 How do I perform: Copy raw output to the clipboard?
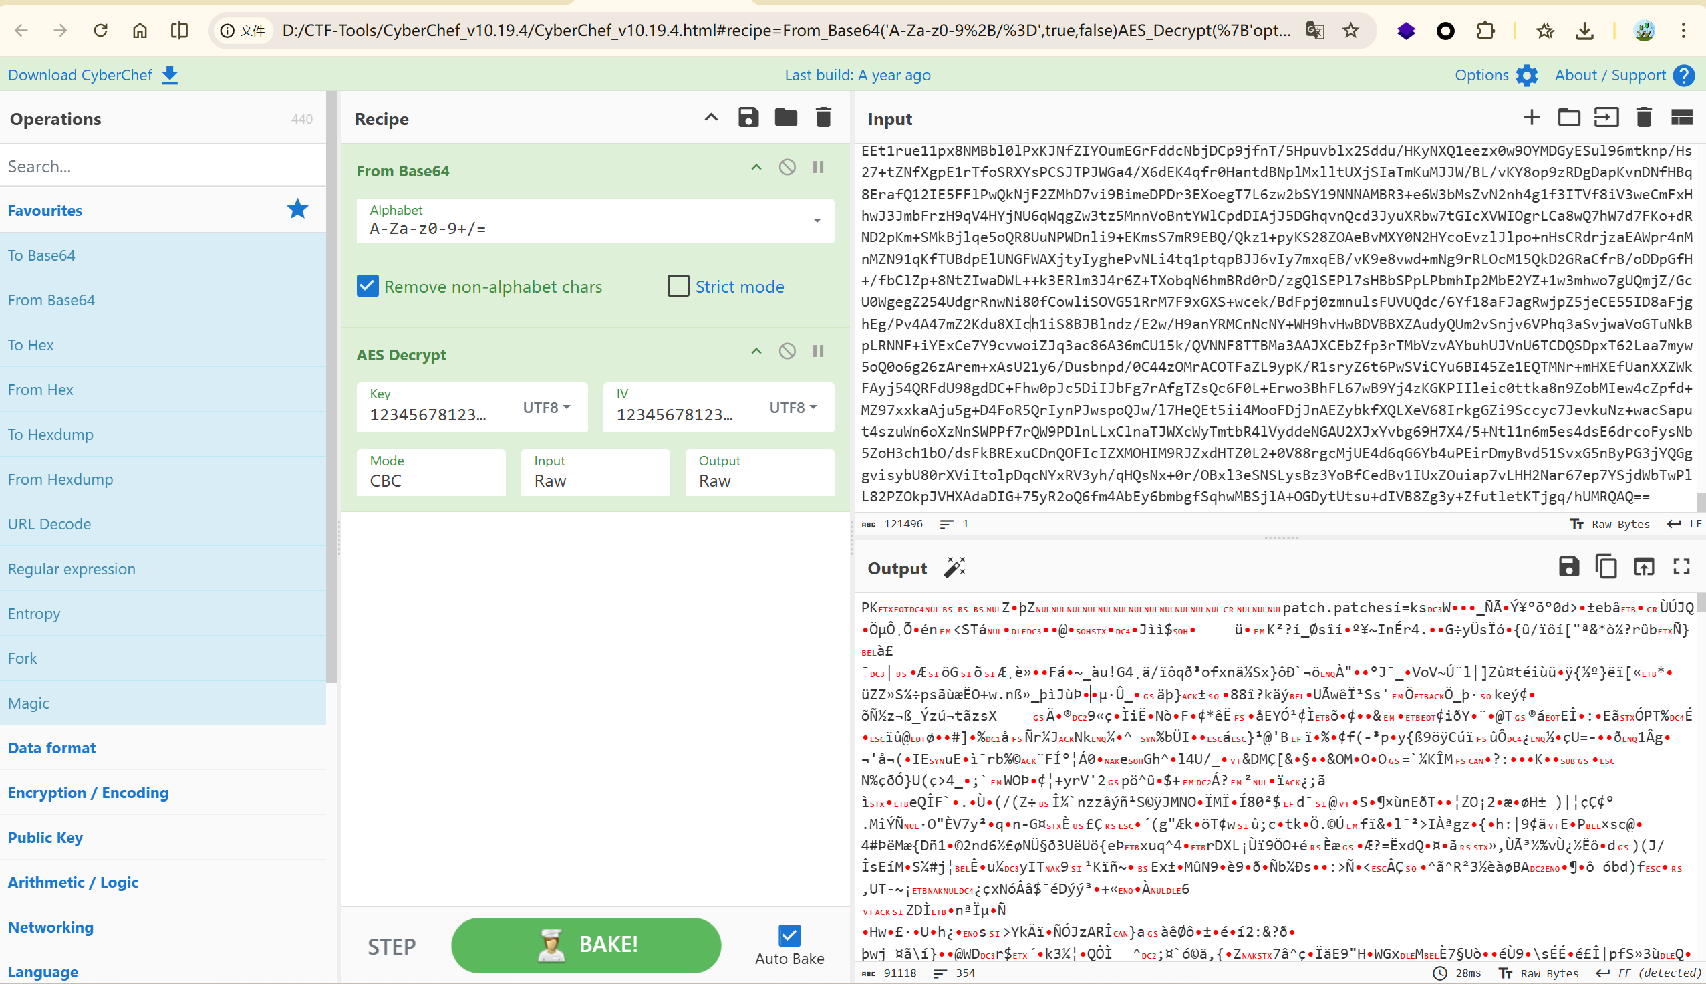(1605, 566)
